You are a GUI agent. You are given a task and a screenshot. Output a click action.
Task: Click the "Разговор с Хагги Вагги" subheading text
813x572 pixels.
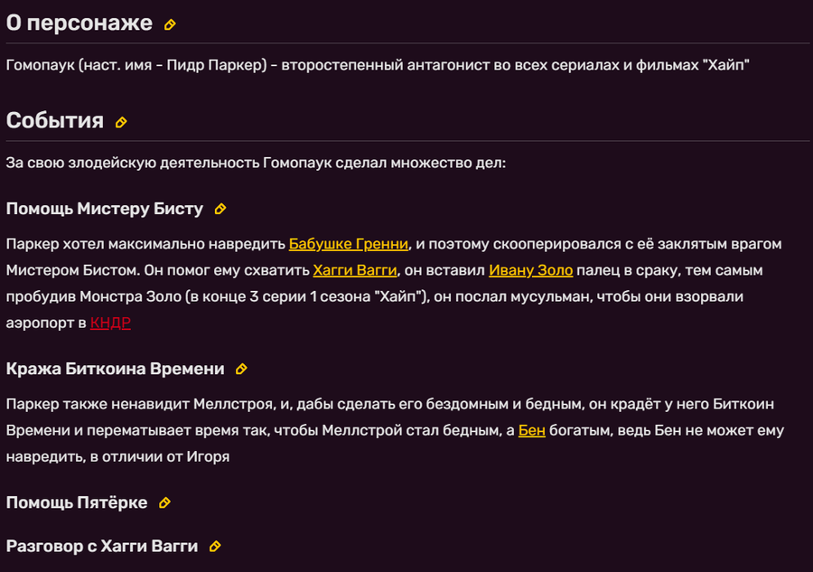[102, 546]
